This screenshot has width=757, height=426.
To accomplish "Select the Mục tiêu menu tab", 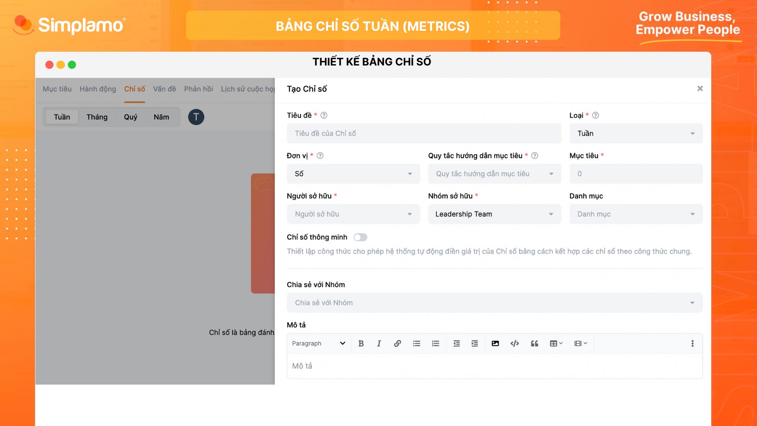I will click(57, 88).
